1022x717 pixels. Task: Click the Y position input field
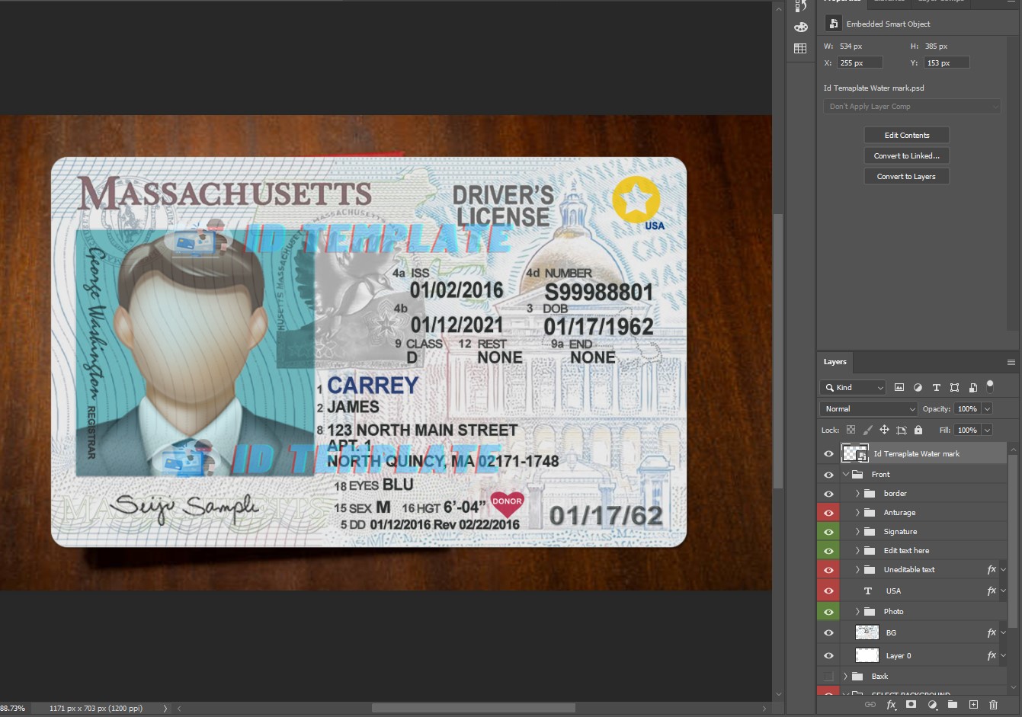947,63
